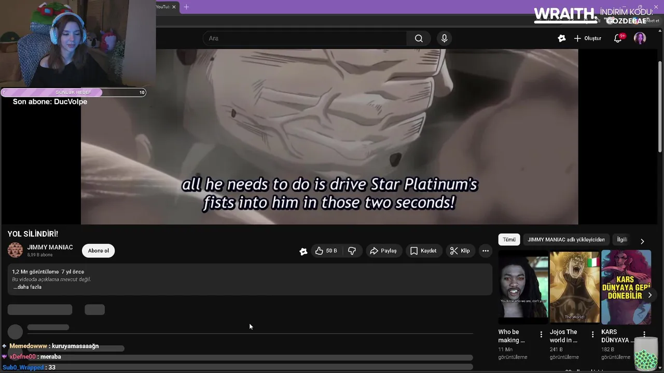Open the Who be making short thumbnail

(523, 286)
